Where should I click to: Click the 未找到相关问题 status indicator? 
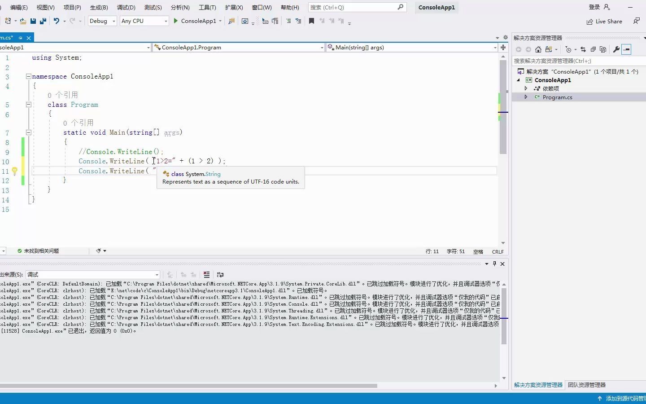(x=38, y=251)
